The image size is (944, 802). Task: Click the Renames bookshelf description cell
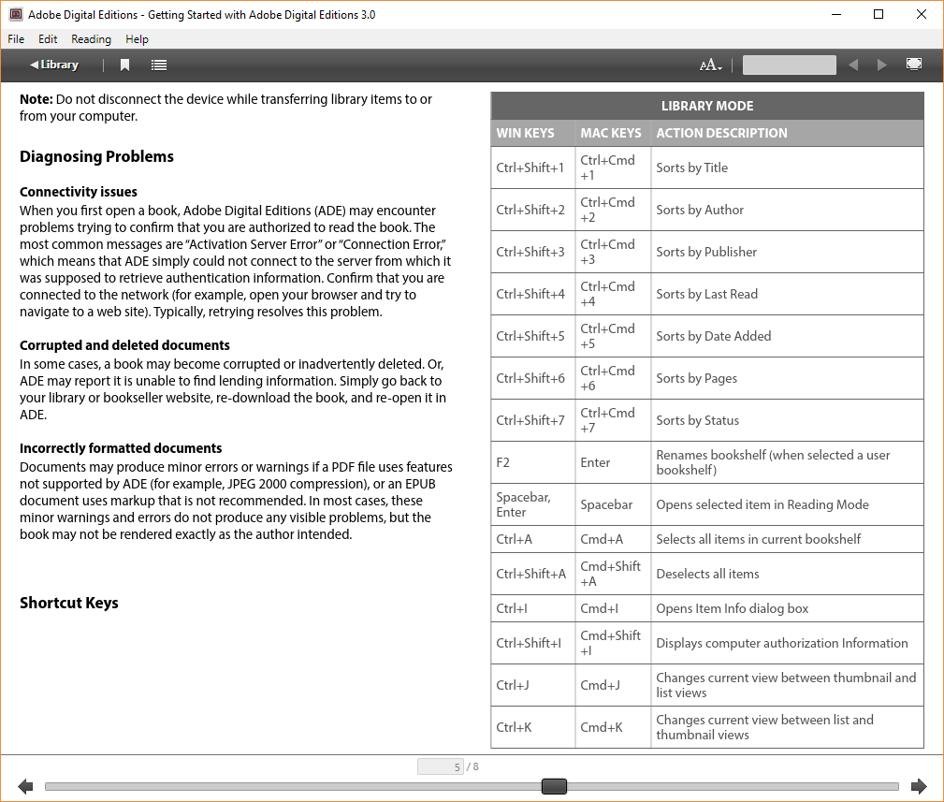[x=788, y=463]
